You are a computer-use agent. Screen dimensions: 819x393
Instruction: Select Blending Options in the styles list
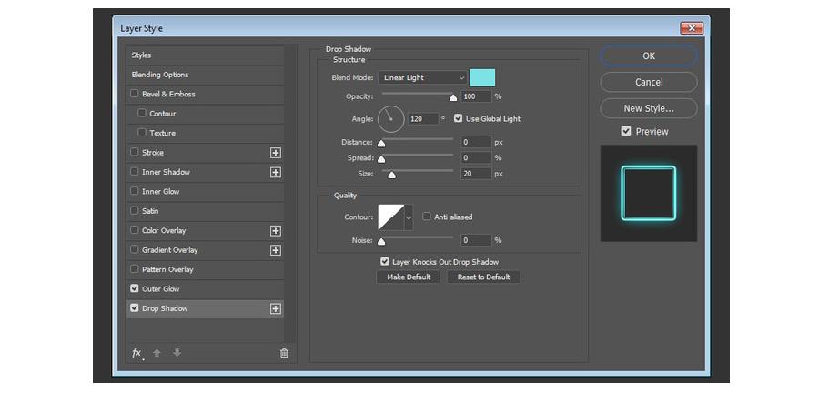click(x=160, y=75)
